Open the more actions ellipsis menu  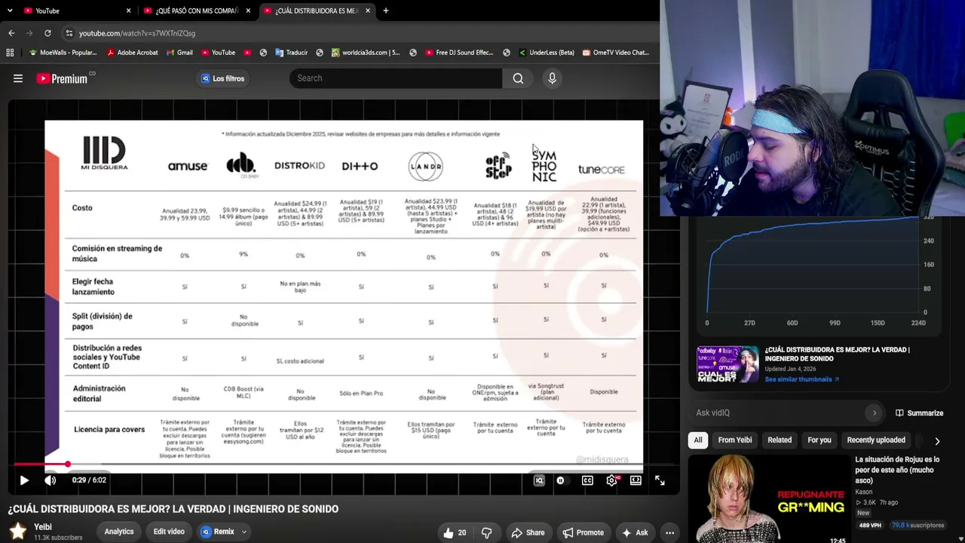(669, 532)
